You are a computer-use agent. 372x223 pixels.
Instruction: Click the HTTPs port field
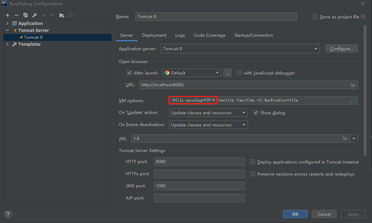pyautogui.click(x=199, y=174)
